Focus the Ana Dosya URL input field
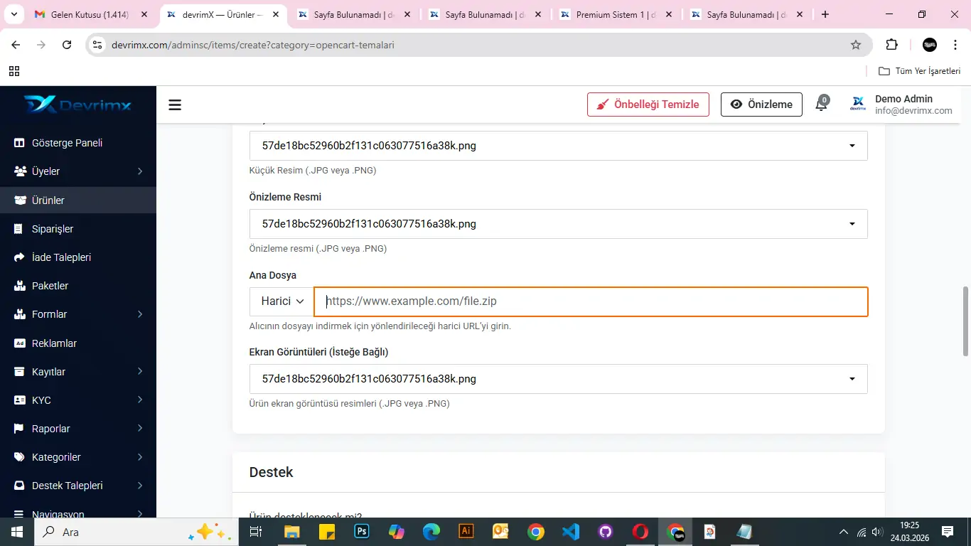 click(x=590, y=301)
